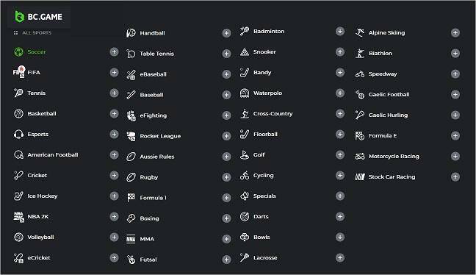Click the Snooker triangle icon
The image size is (476, 275).
(245, 52)
